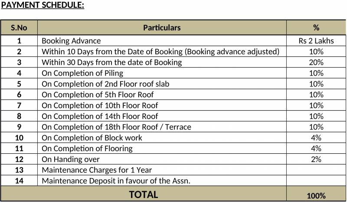
Task: Select On Completion of 5th Floor Roof
Action: click(98, 95)
